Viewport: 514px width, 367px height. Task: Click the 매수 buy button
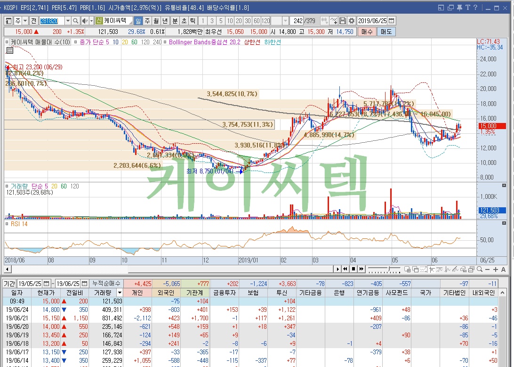pyautogui.click(x=367, y=32)
